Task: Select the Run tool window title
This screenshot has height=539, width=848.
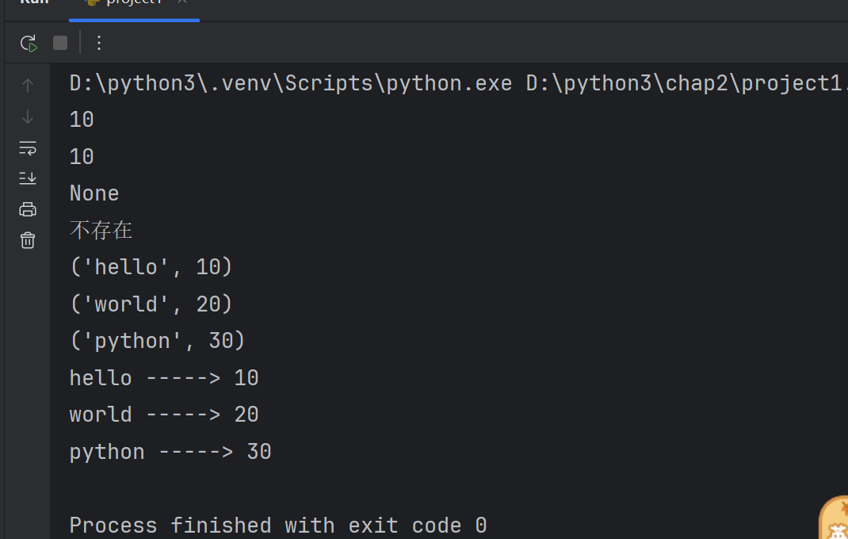Action: pyautogui.click(x=34, y=2)
